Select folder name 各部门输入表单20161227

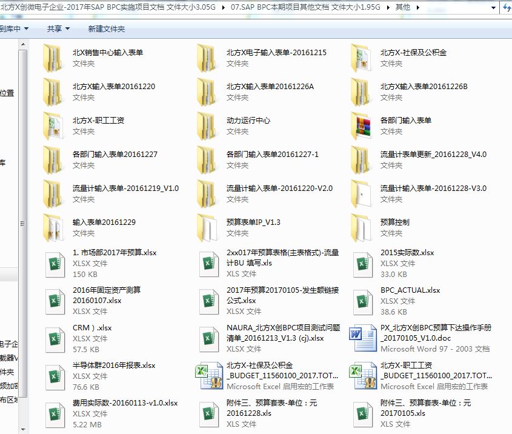click(x=115, y=154)
